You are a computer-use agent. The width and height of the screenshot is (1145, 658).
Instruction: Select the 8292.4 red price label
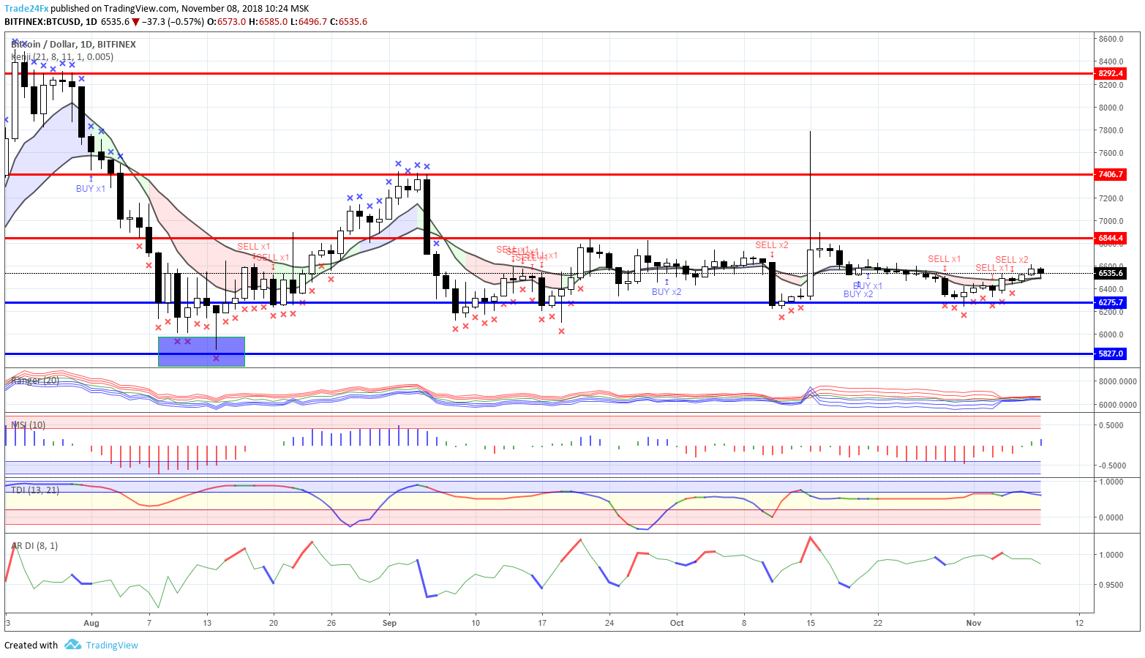pos(1111,73)
